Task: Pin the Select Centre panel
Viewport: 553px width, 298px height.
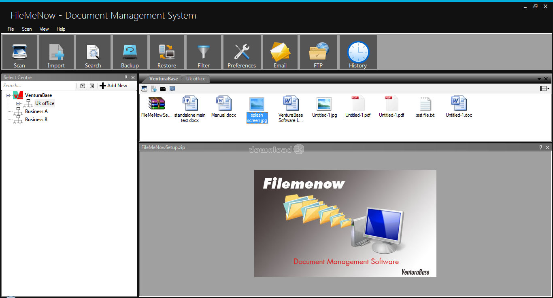Action: pos(126,78)
